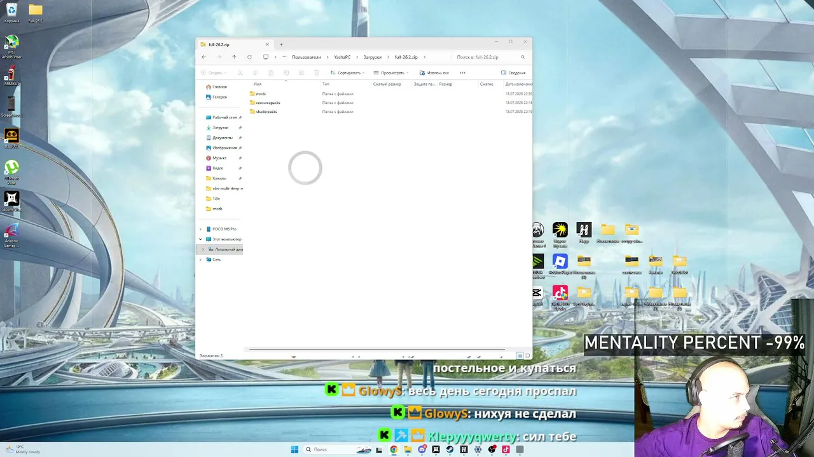Sort by the Тип column header
The height and width of the screenshot is (457, 814).
(x=326, y=84)
